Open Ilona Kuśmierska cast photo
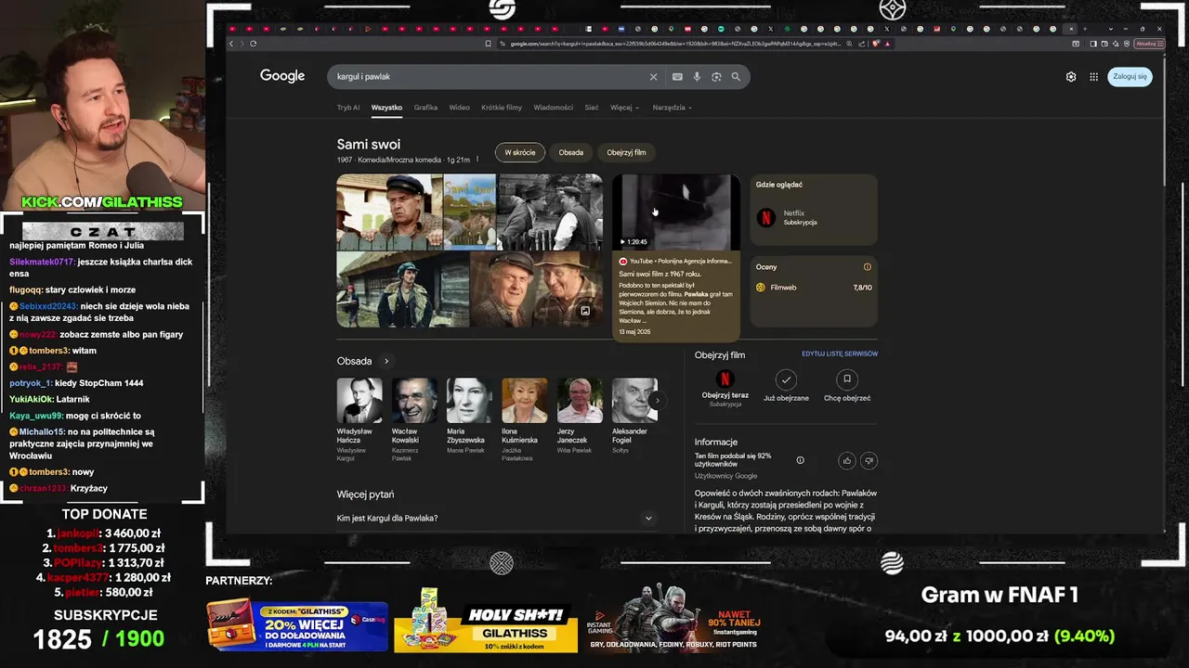1189x668 pixels. (525, 400)
